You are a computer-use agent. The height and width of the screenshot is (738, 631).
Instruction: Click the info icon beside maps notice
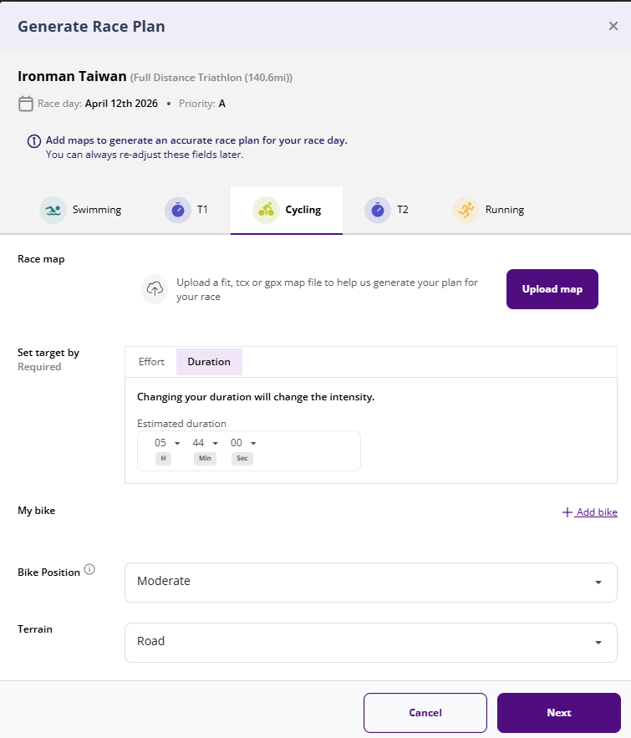coord(34,140)
